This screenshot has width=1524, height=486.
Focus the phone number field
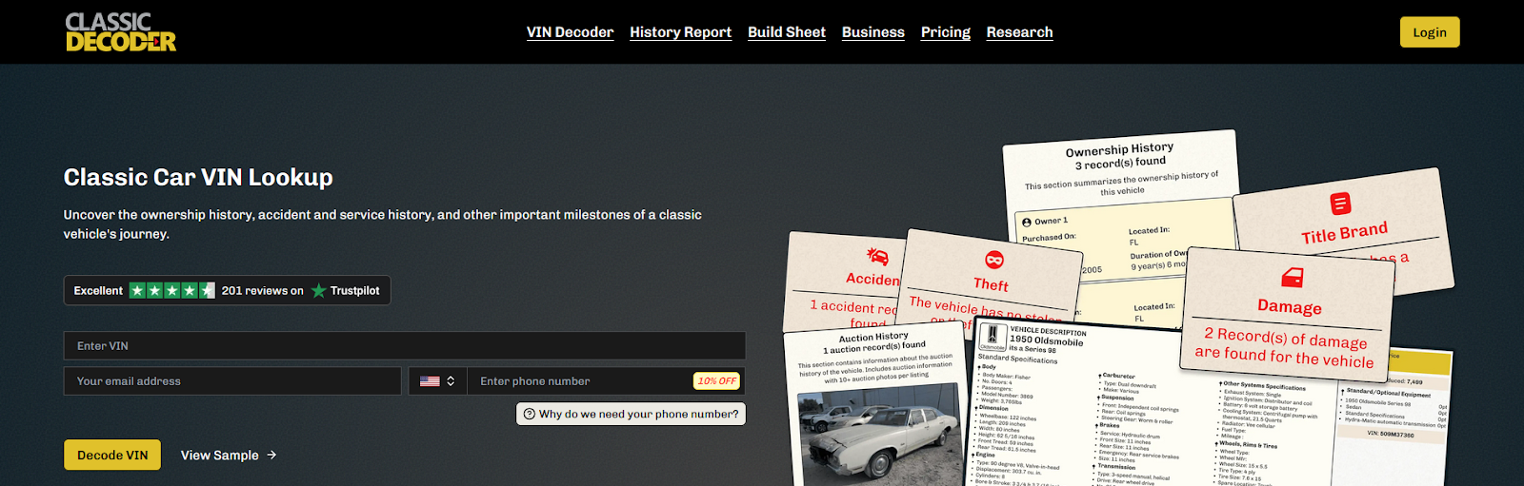581,381
